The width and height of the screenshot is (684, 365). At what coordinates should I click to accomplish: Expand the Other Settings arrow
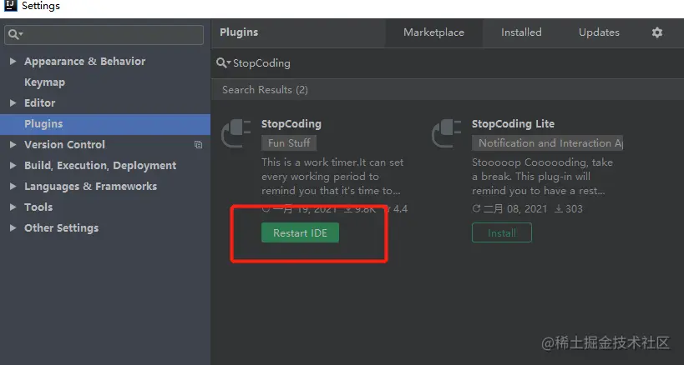[13, 228]
